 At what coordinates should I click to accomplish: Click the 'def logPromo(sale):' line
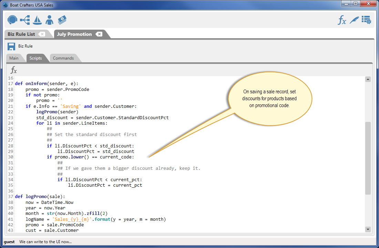[40, 197]
